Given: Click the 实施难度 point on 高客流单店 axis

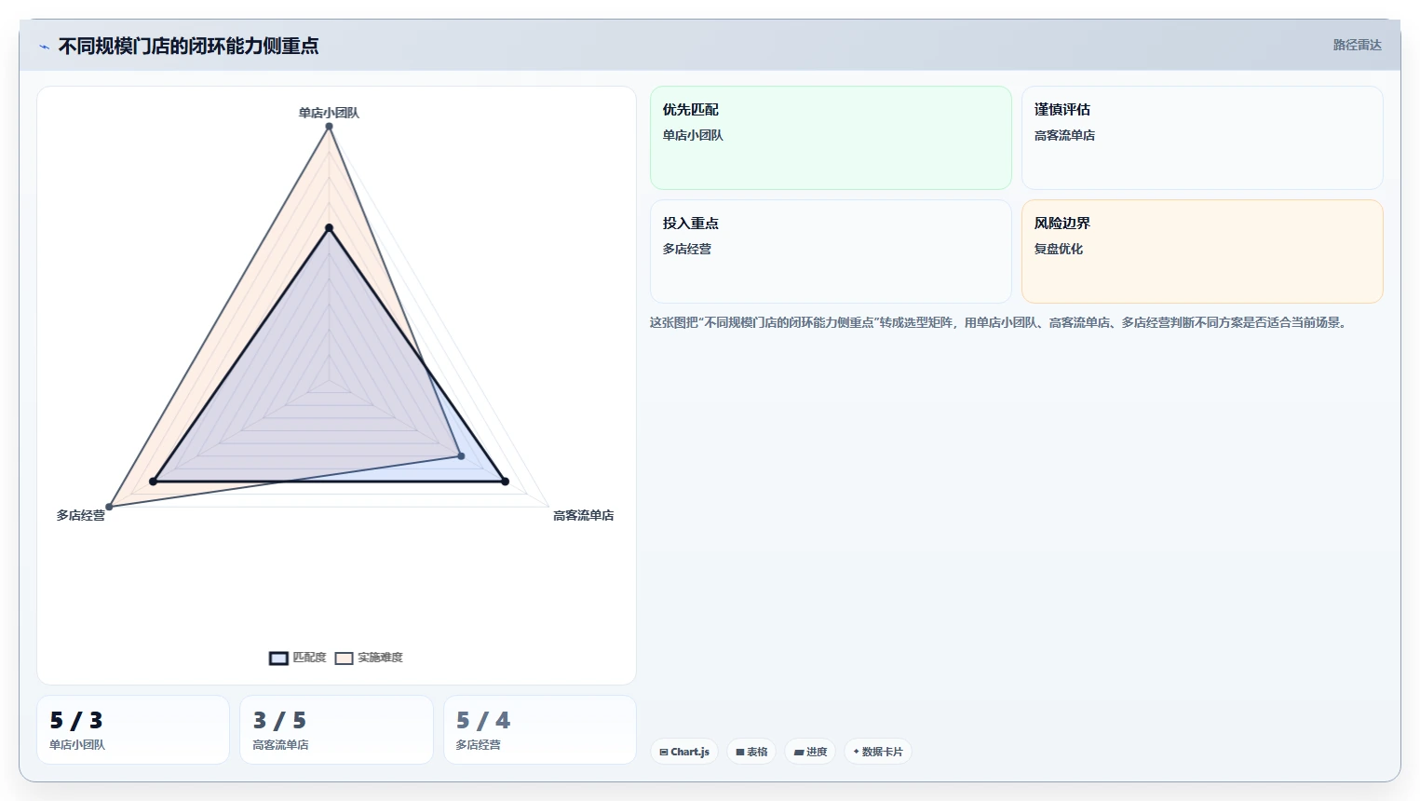Looking at the screenshot, I should 461,456.
